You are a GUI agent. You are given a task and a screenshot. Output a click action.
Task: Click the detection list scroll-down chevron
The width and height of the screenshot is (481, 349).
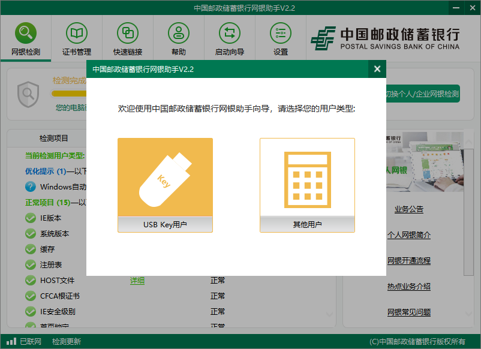tap(329, 314)
